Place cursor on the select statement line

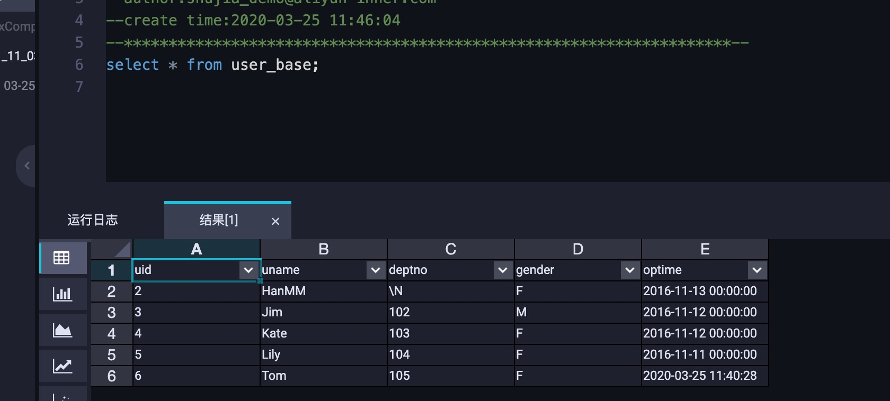coord(212,65)
